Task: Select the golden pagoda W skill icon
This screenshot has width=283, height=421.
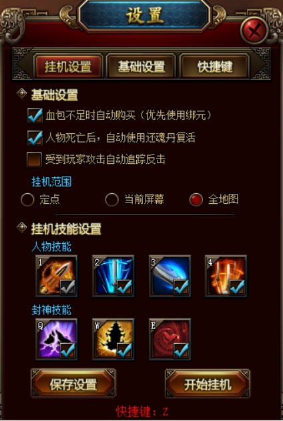Action: (113, 339)
